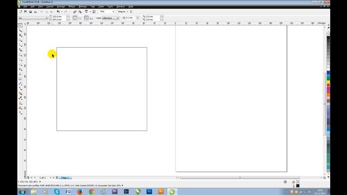
Task: Open the Bitmaps menu
Action: (82, 6)
